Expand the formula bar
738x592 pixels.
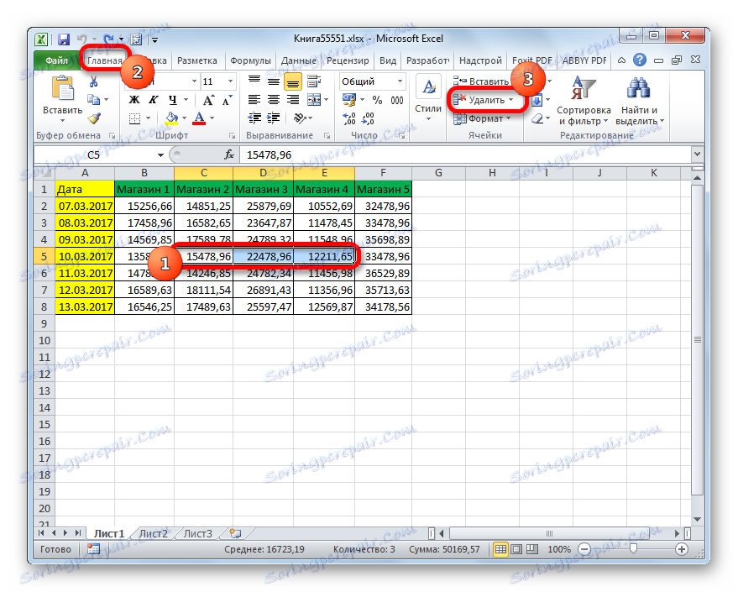pyautogui.click(x=698, y=154)
